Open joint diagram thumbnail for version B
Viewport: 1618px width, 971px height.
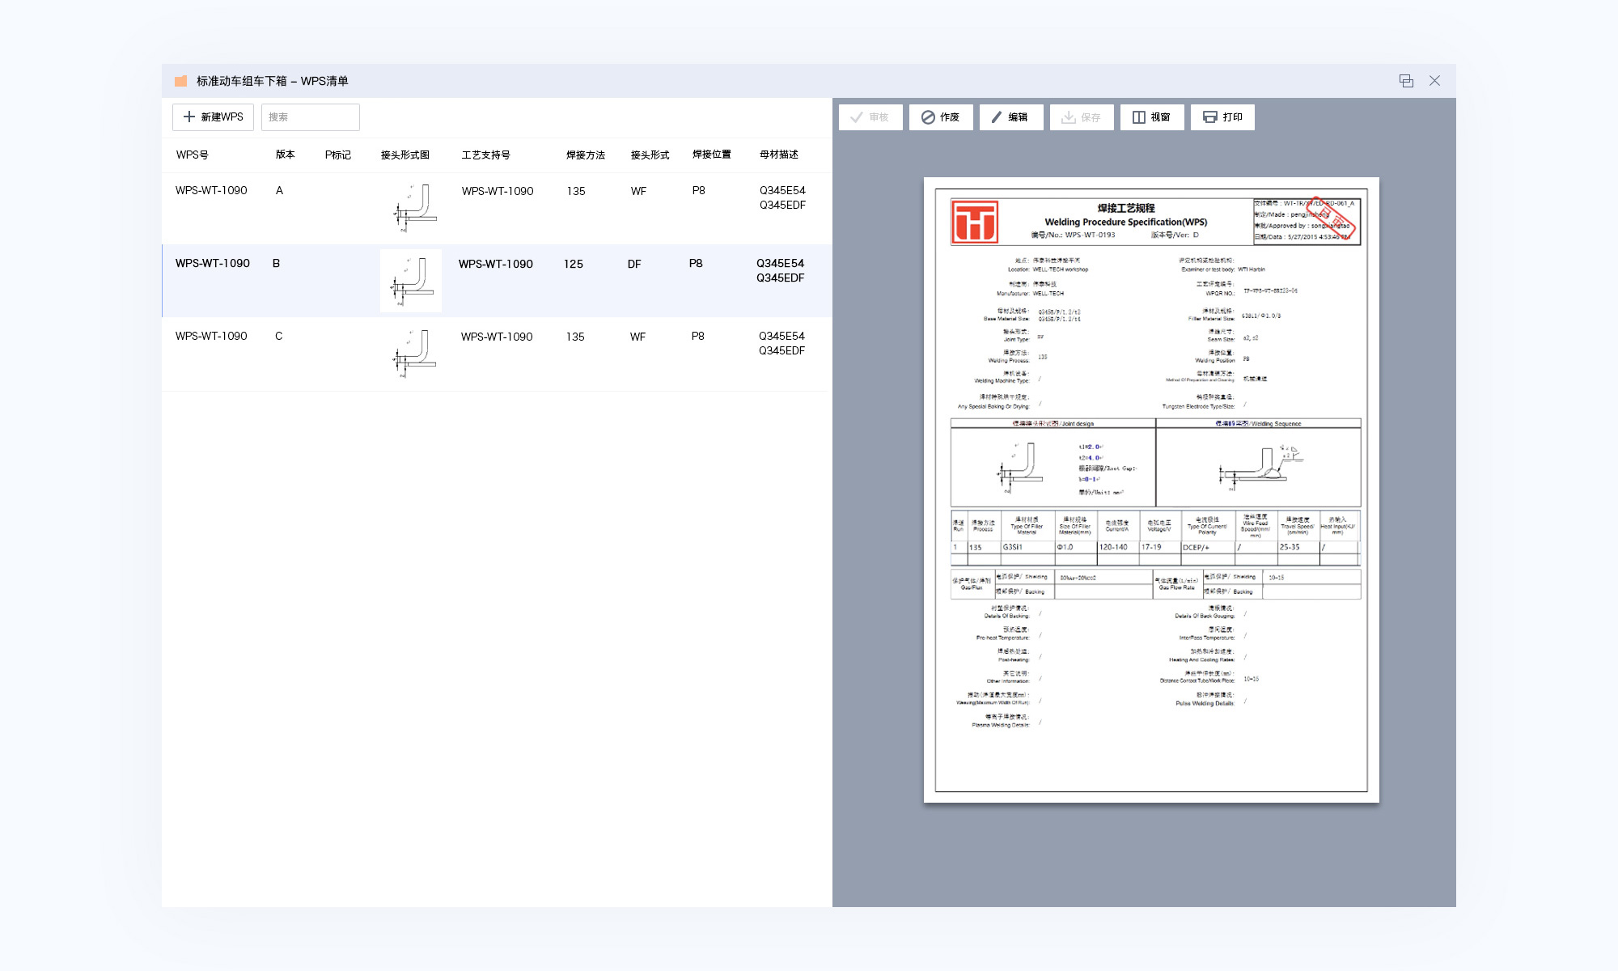pos(411,281)
